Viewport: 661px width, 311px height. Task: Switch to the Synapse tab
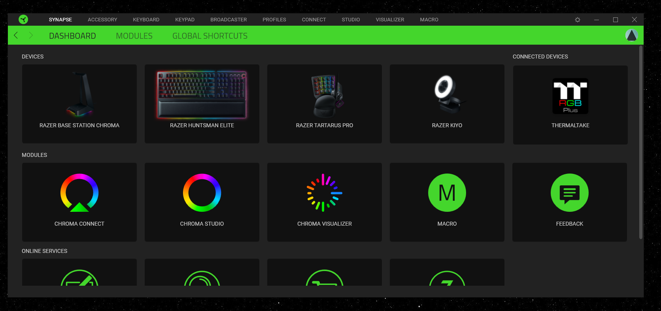tap(60, 20)
